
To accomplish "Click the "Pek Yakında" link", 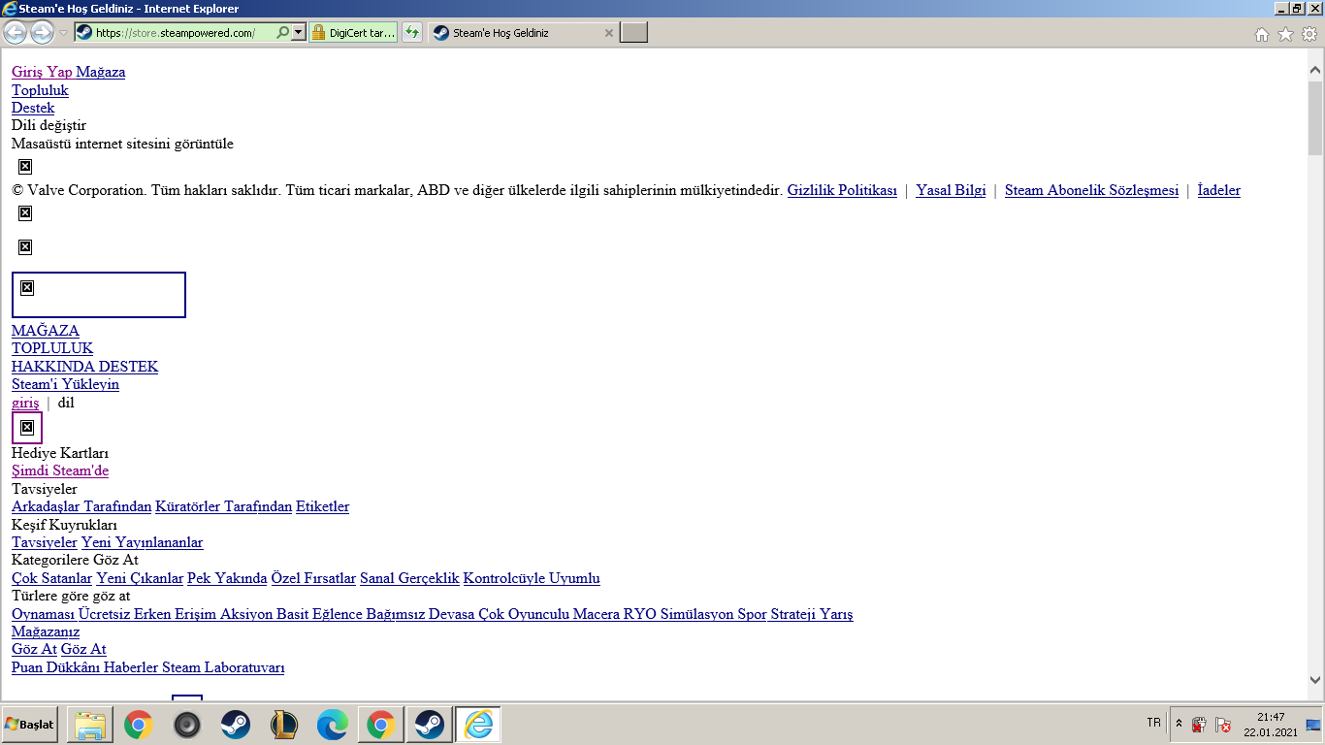I will 227,578.
